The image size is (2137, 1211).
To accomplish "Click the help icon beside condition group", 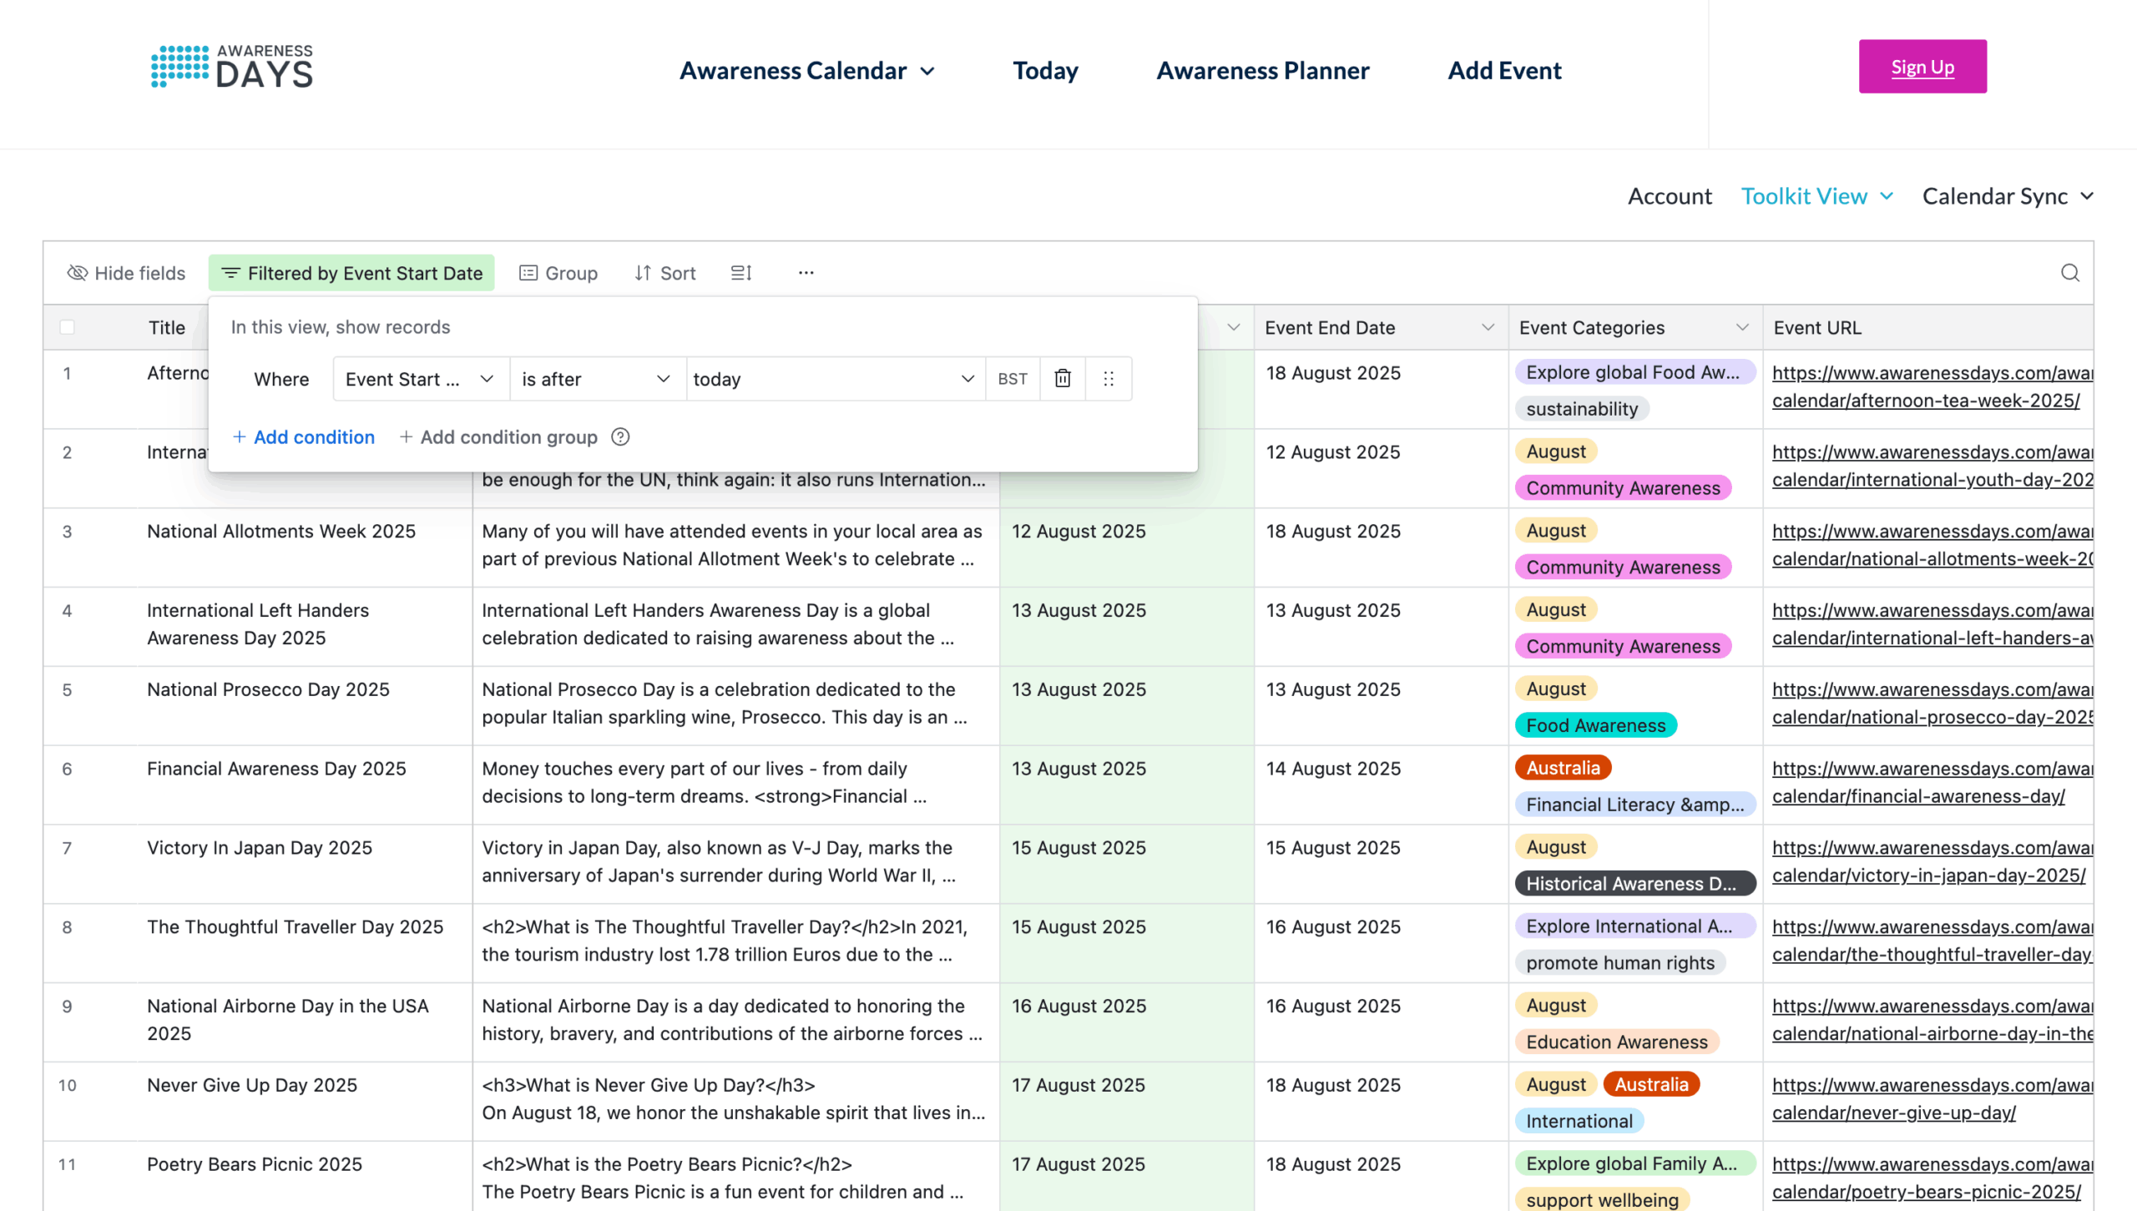I will click(620, 436).
